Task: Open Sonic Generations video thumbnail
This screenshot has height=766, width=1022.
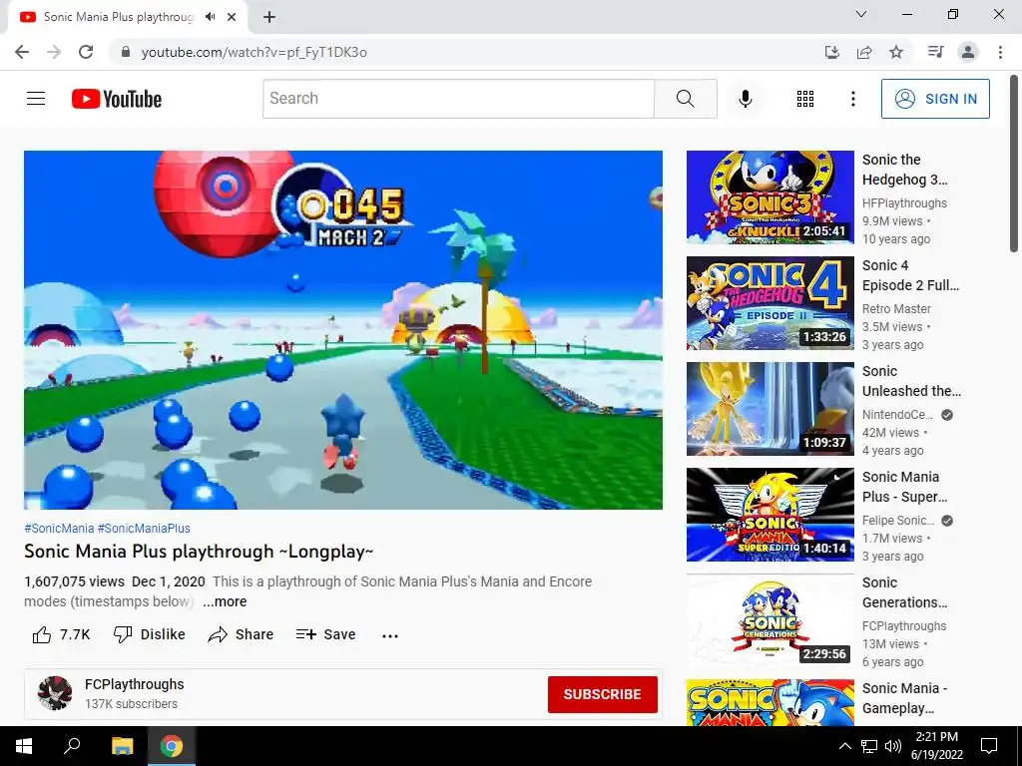Action: [769, 620]
